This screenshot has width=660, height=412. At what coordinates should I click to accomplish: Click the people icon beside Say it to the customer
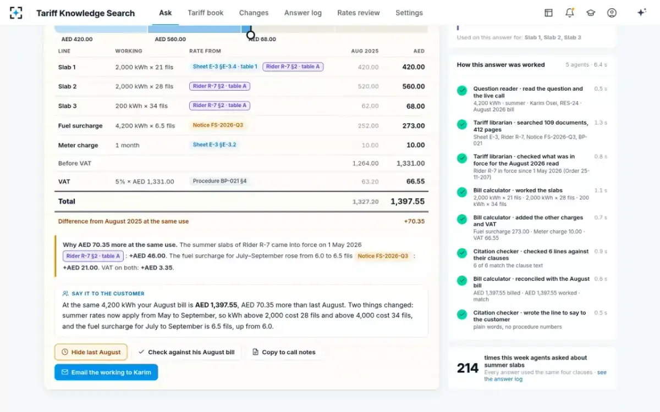66,293
